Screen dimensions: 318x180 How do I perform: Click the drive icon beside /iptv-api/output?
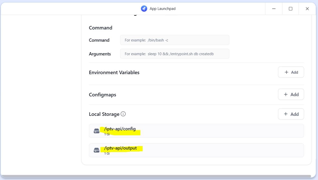[96, 150]
